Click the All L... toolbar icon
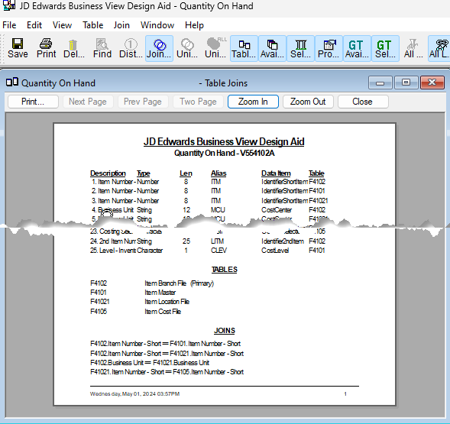This screenshot has width=450, height=424. pos(439,48)
